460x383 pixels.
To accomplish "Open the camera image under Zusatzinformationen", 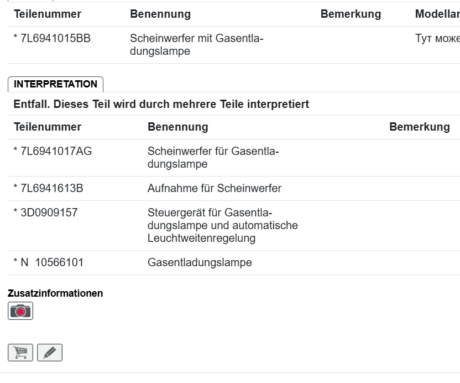I will (x=20, y=311).
